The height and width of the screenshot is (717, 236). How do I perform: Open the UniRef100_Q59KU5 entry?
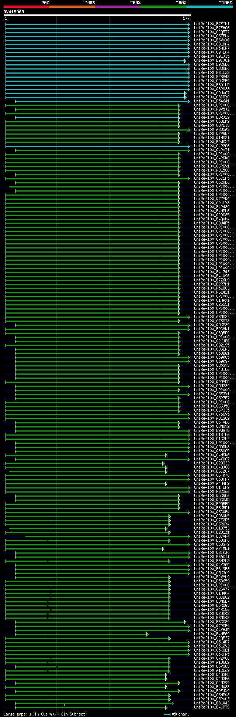coord(212,358)
